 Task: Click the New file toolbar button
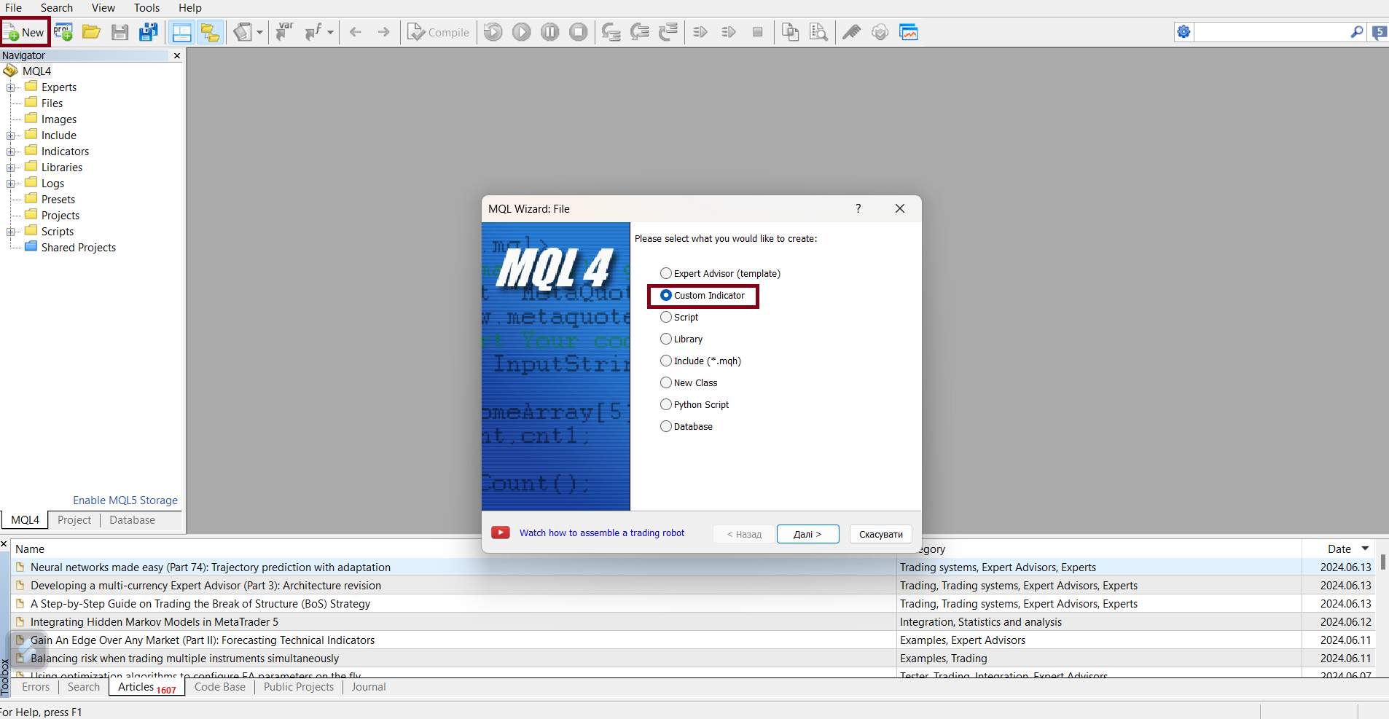(25, 32)
